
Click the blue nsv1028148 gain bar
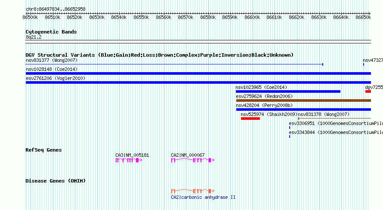[198, 73]
